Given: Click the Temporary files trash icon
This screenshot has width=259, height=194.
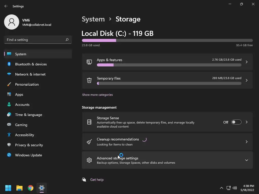Looking at the screenshot, I should pos(89,80).
